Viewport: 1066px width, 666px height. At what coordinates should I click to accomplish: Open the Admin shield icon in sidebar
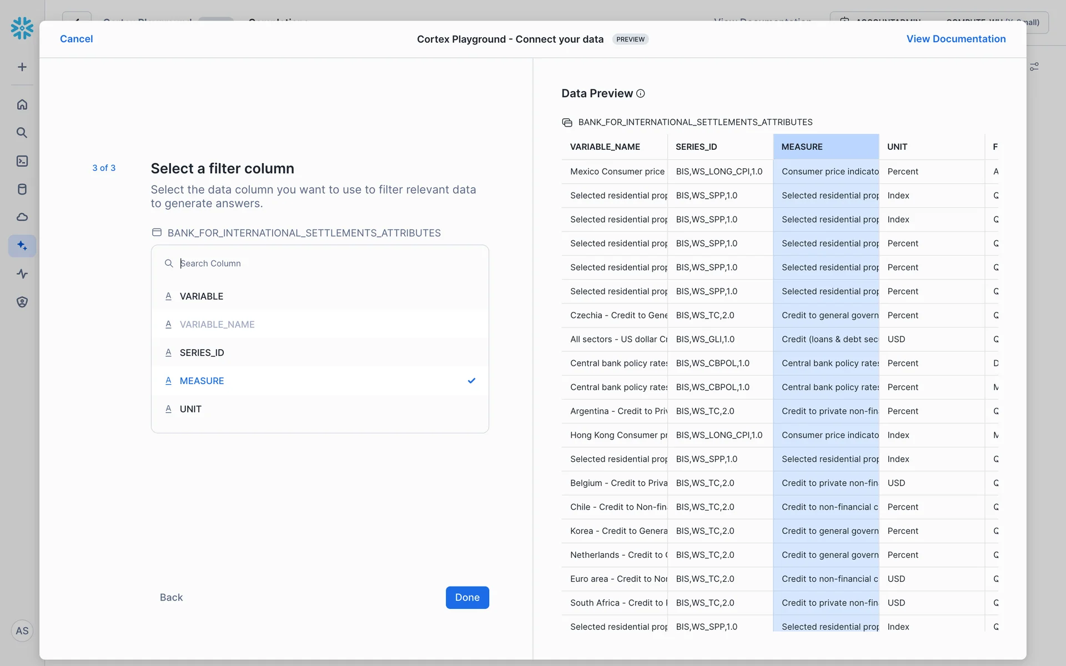point(22,302)
